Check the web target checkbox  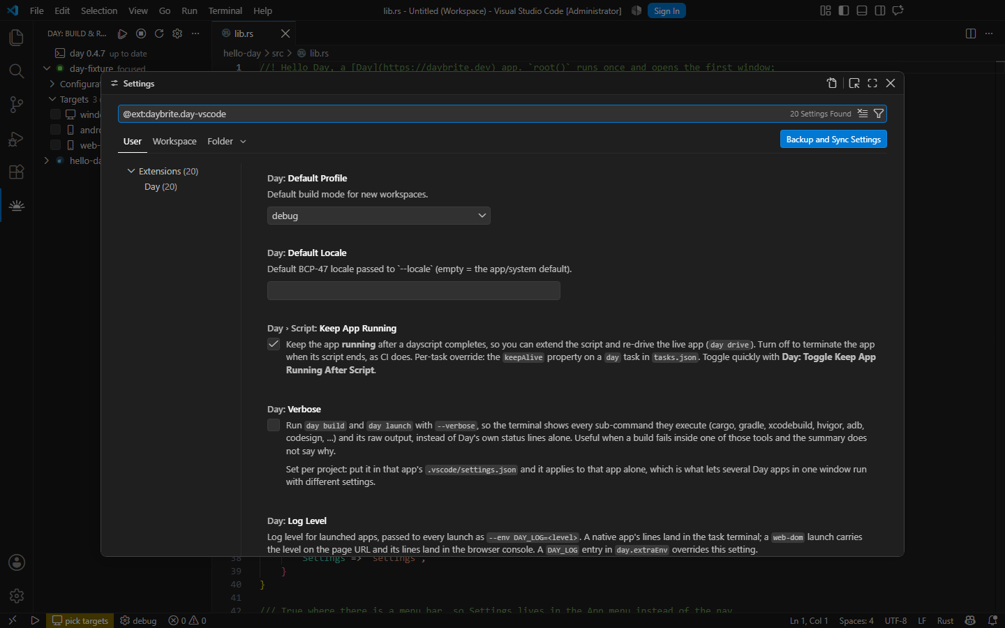pos(55,145)
